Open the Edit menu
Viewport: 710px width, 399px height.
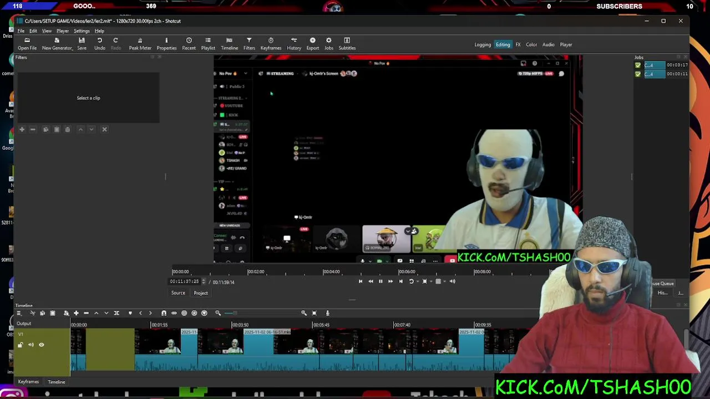33,31
